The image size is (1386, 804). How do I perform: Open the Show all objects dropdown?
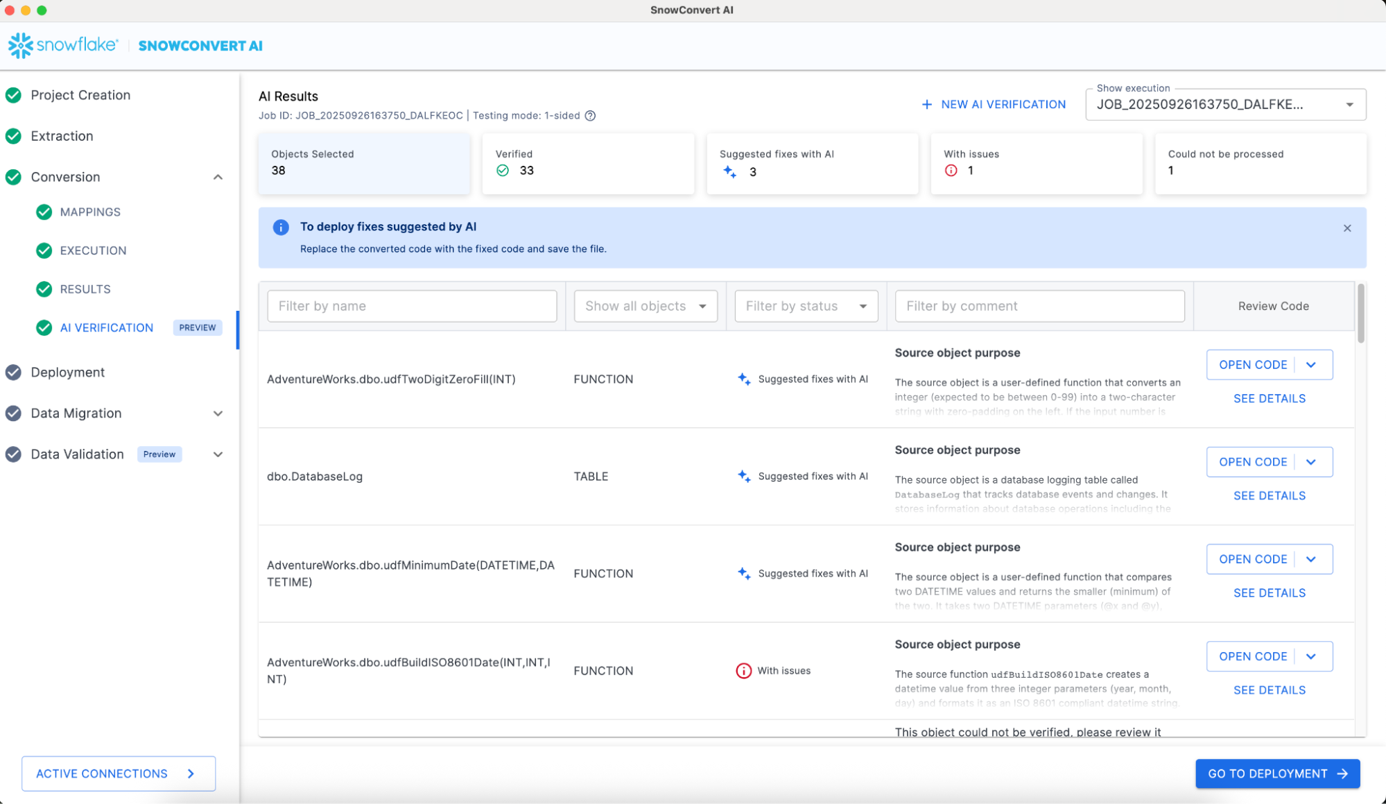pos(645,306)
